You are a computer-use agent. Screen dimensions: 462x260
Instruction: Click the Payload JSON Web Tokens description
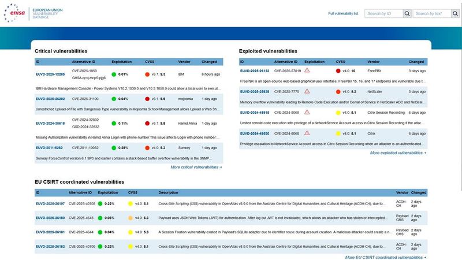(273, 218)
